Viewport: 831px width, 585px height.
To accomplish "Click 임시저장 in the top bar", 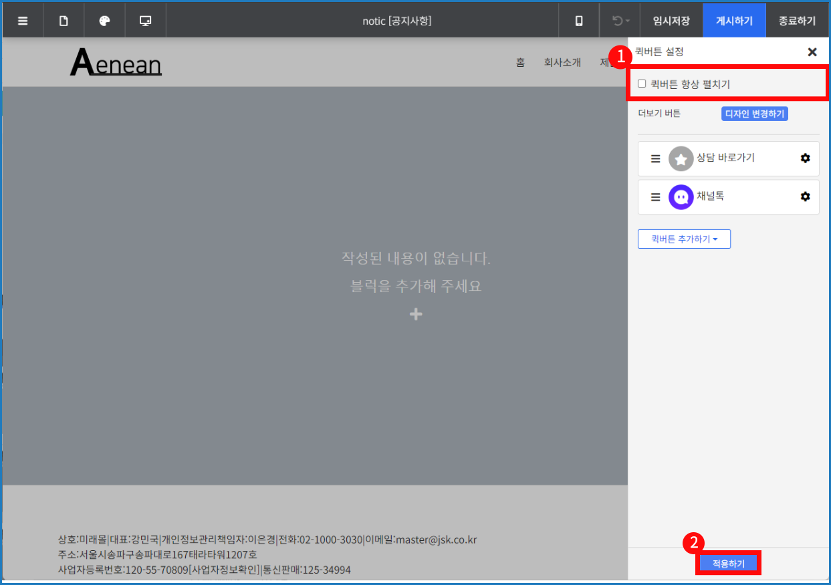I will click(x=671, y=21).
